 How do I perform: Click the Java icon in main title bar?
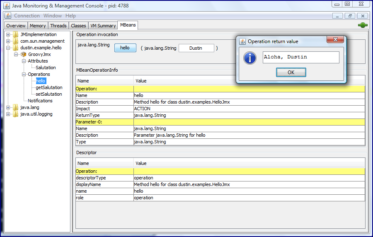tap(7, 6)
